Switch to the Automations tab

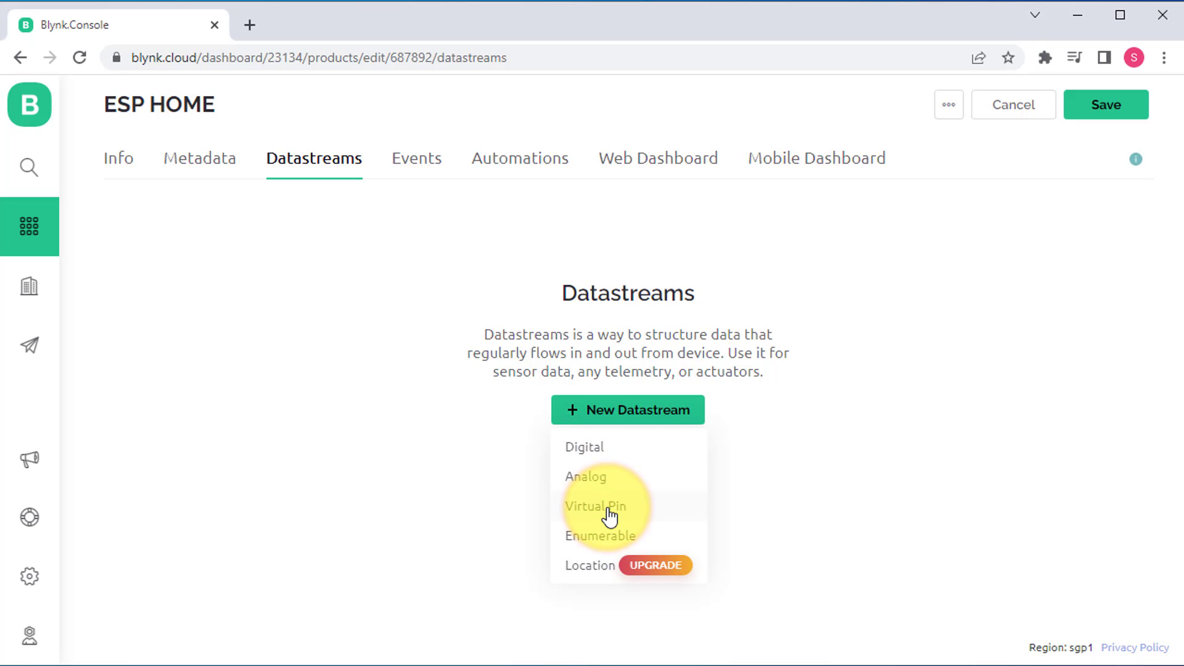pos(520,158)
